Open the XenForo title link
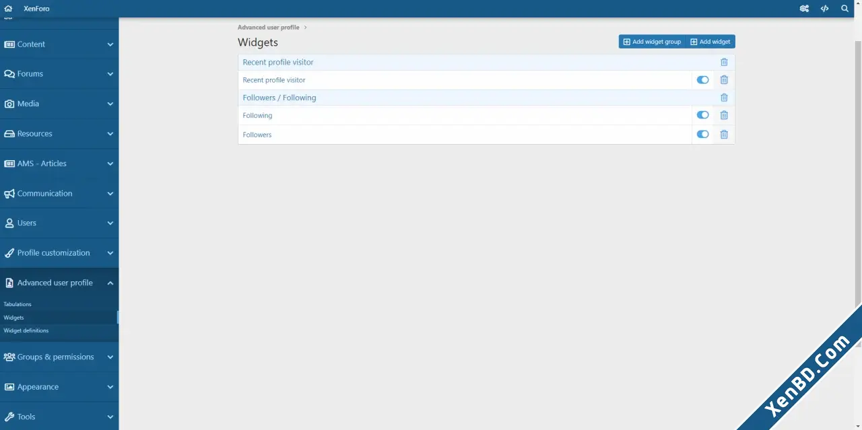Viewport: 862px width, 430px height. coord(36,9)
